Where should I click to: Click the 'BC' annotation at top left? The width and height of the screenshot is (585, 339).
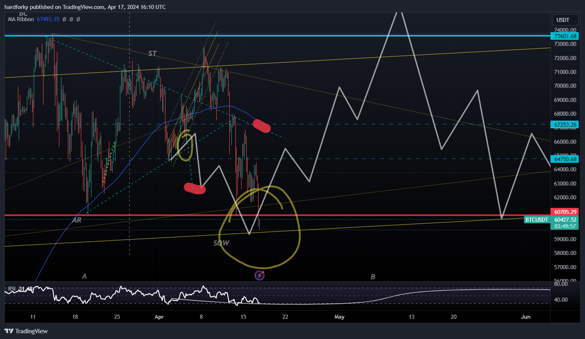click(x=23, y=14)
